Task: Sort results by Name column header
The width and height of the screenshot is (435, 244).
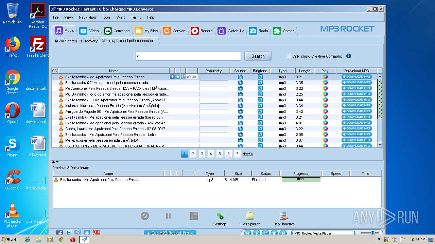Action: point(114,71)
